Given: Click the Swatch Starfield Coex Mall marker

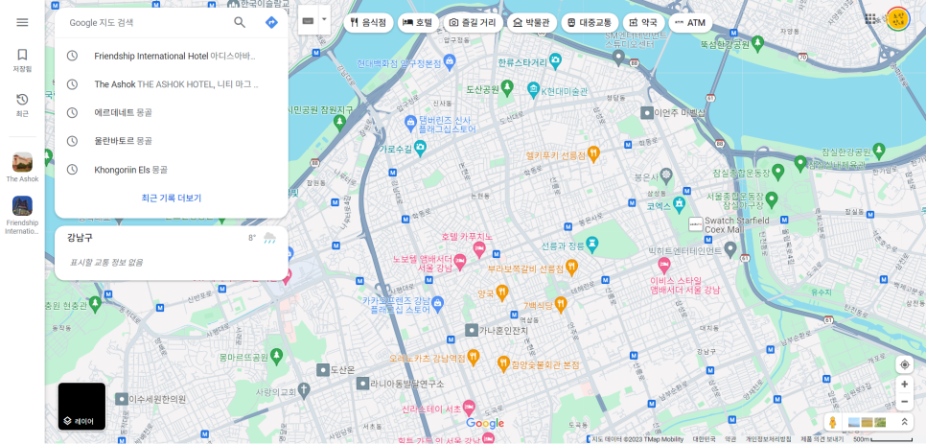Looking at the screenshot, I should coord(696,224).
